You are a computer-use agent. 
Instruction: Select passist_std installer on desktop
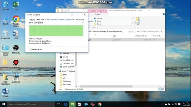[16, 78]
